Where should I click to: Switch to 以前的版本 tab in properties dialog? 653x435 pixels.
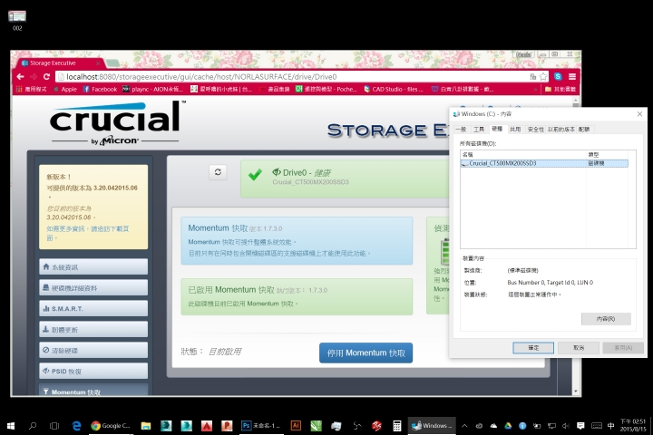coord(561,130)
